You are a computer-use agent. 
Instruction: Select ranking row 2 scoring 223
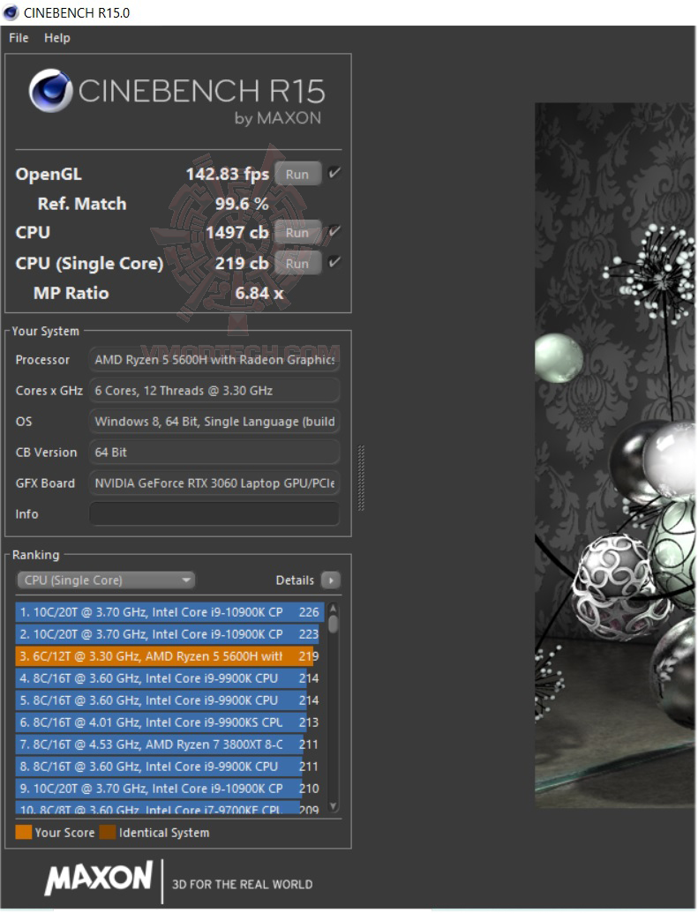pos(169,634)
